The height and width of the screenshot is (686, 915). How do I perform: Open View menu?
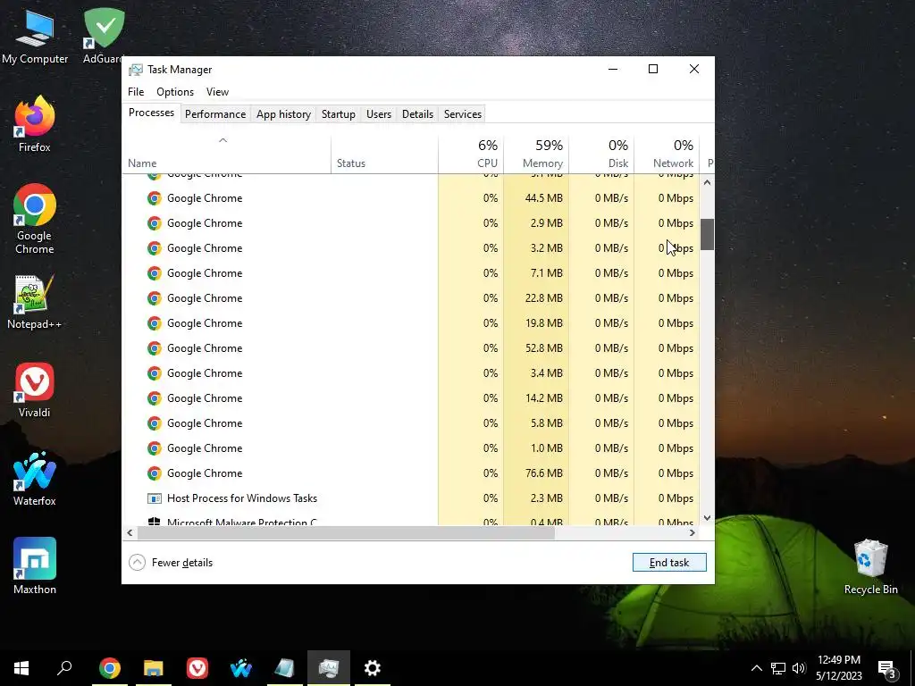click(x=217, y=92)
